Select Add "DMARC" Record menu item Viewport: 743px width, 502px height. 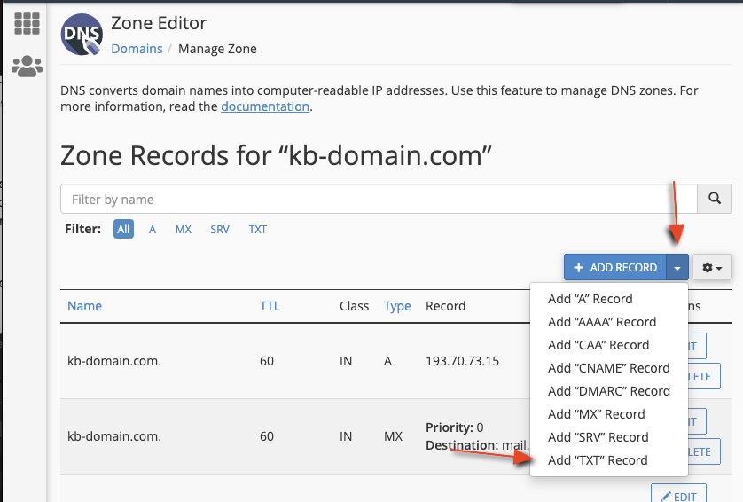(x=608, y=391)
